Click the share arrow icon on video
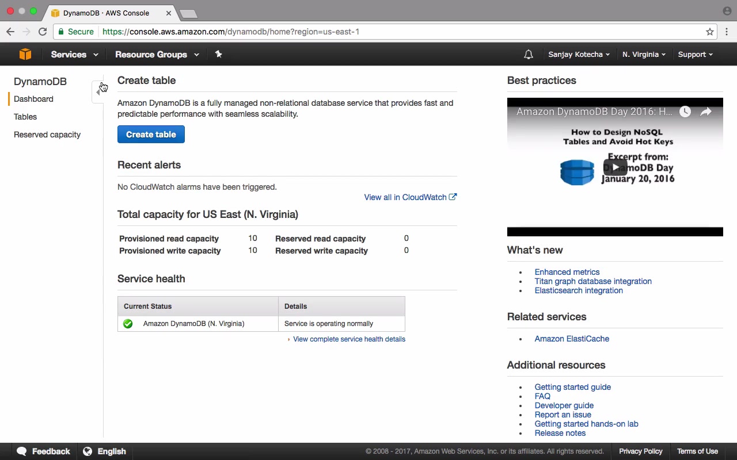 (x=706, y=112)
